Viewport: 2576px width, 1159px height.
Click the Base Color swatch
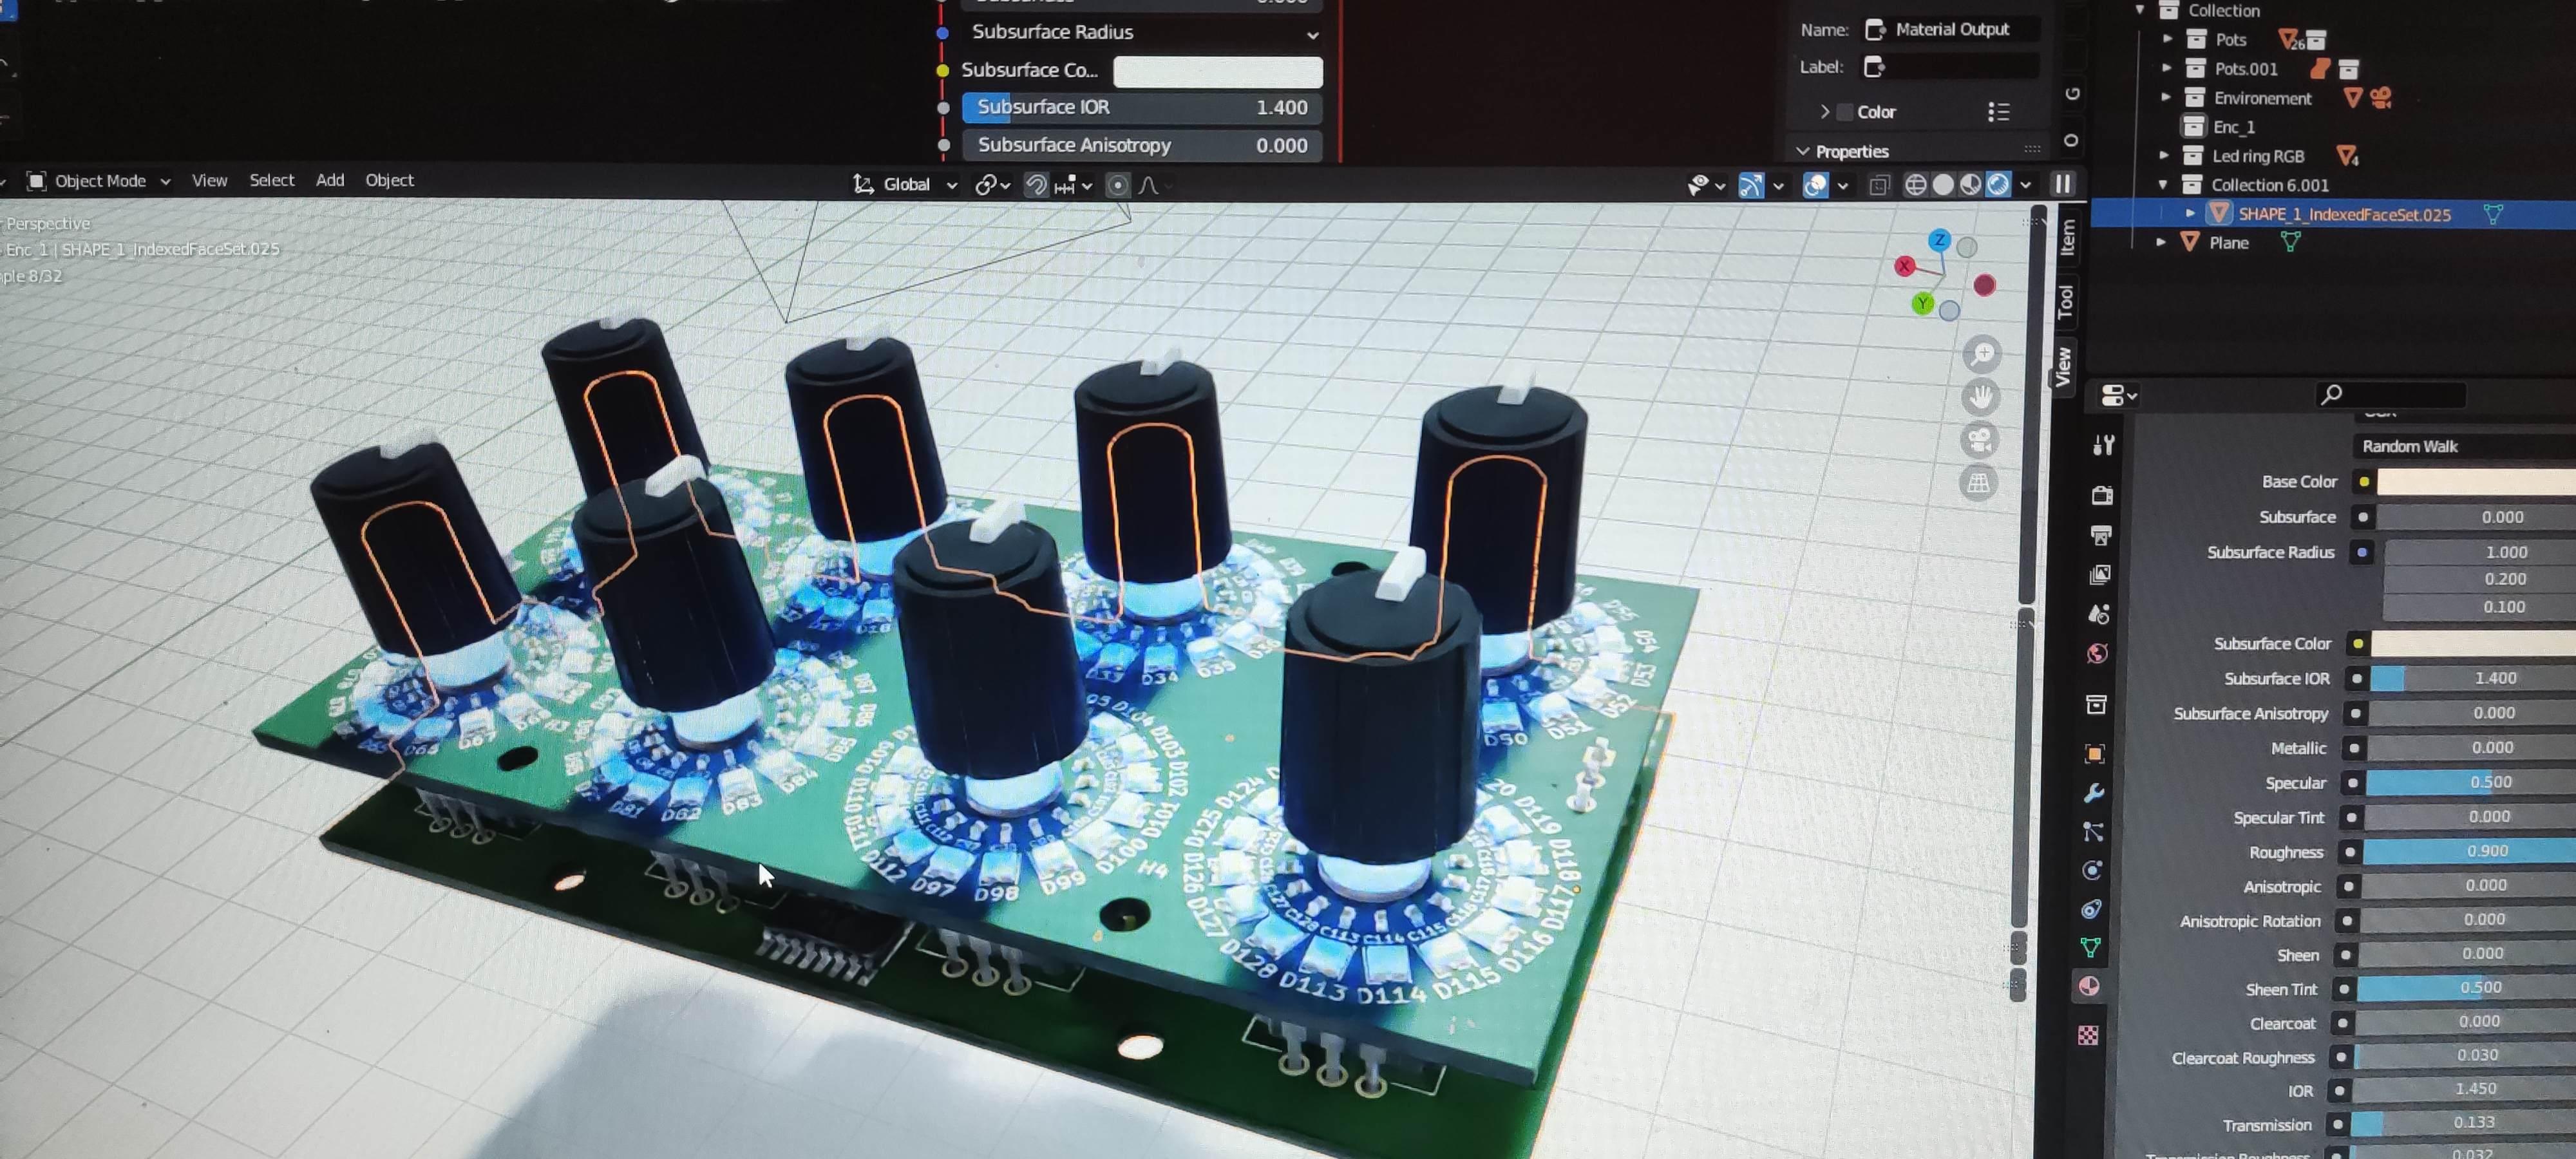point(2474,481)
